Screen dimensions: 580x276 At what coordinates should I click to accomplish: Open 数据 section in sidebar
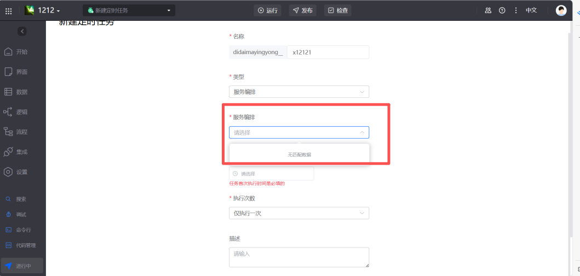tap(16, 92)
